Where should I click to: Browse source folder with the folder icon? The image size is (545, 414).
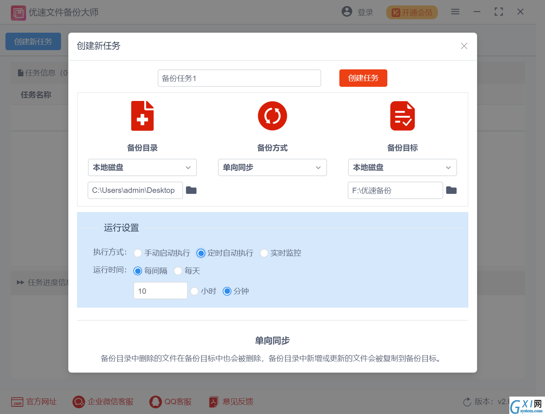191,190
